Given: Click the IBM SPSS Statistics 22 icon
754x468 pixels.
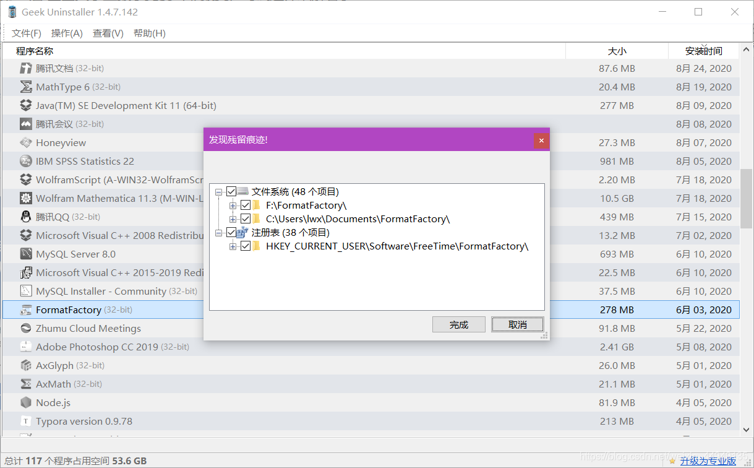Looking at the screenshot, I should pos(25,161).
